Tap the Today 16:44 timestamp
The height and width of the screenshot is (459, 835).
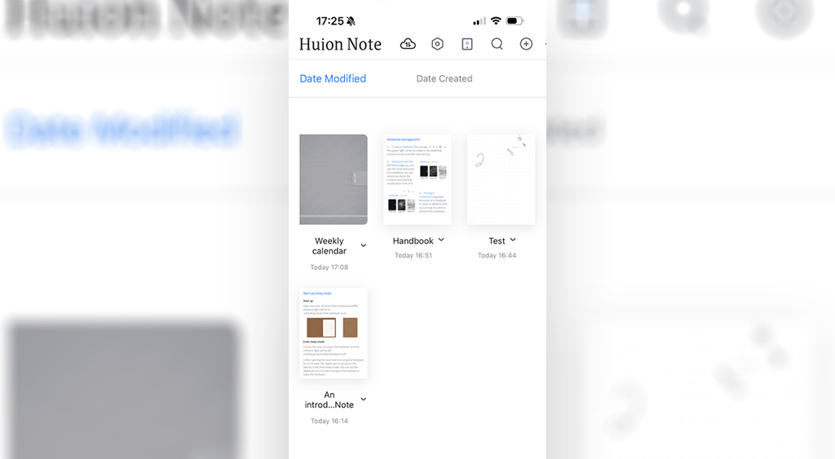(497, 256)
